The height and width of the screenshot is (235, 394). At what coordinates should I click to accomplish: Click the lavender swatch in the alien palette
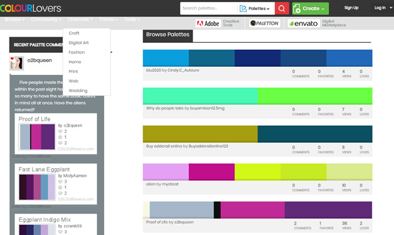166,172
